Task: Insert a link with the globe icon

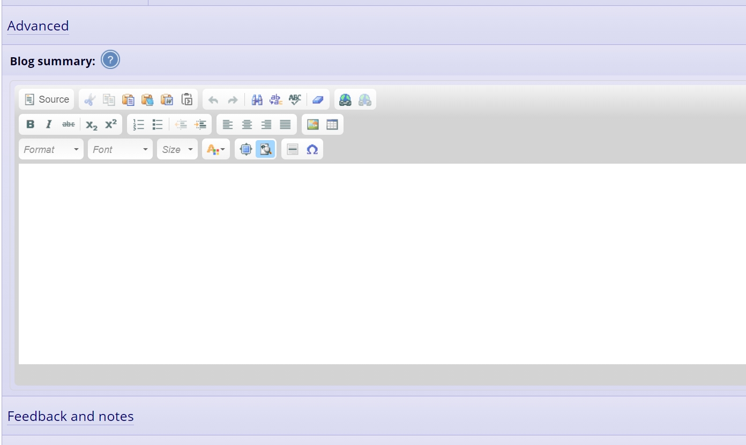Action: pos(346,99)
